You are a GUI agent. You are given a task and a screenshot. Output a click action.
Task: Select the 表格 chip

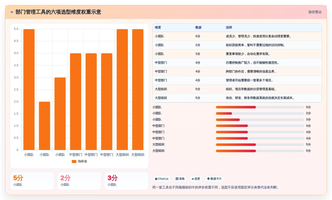click(x=180, y=179)
